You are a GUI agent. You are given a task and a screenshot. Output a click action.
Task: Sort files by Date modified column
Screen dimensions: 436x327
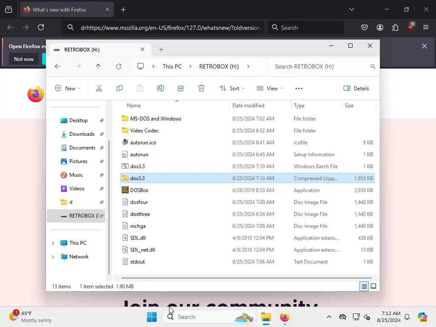click(x=248, y=106)
